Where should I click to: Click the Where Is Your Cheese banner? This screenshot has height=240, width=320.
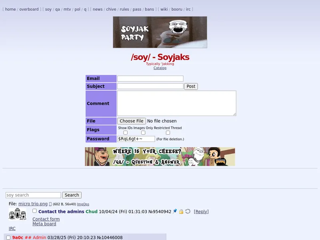coord(160,156)
